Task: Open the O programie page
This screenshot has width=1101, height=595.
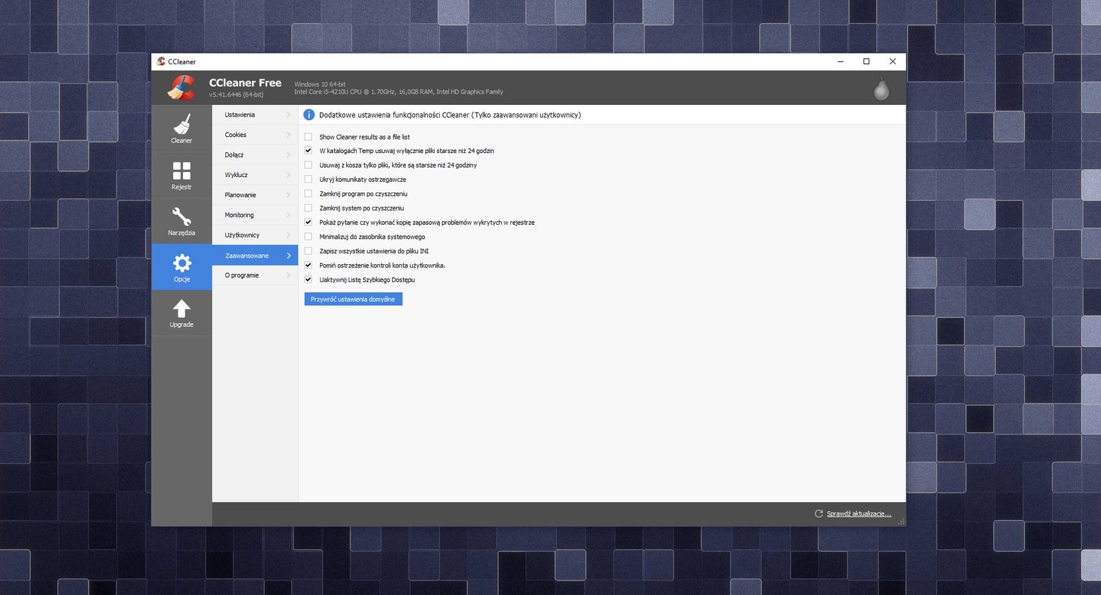Action: tap(255, 275)
